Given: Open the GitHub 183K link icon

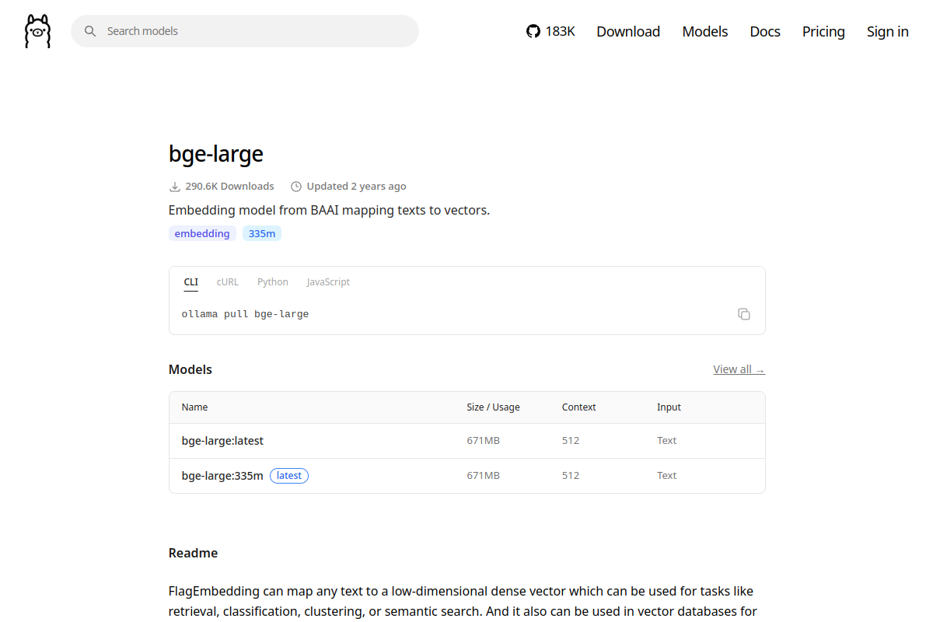Looking at the screenshot, I should tap(533, 31).
